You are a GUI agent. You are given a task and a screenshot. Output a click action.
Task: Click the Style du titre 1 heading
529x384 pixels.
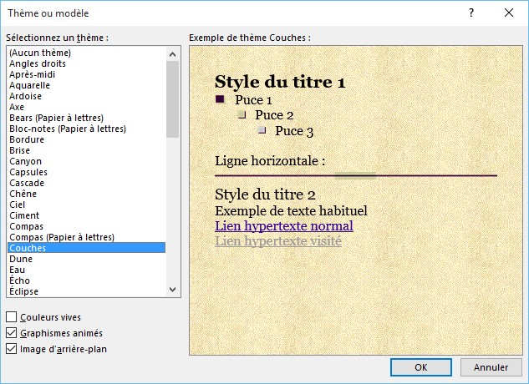(279, 82)
